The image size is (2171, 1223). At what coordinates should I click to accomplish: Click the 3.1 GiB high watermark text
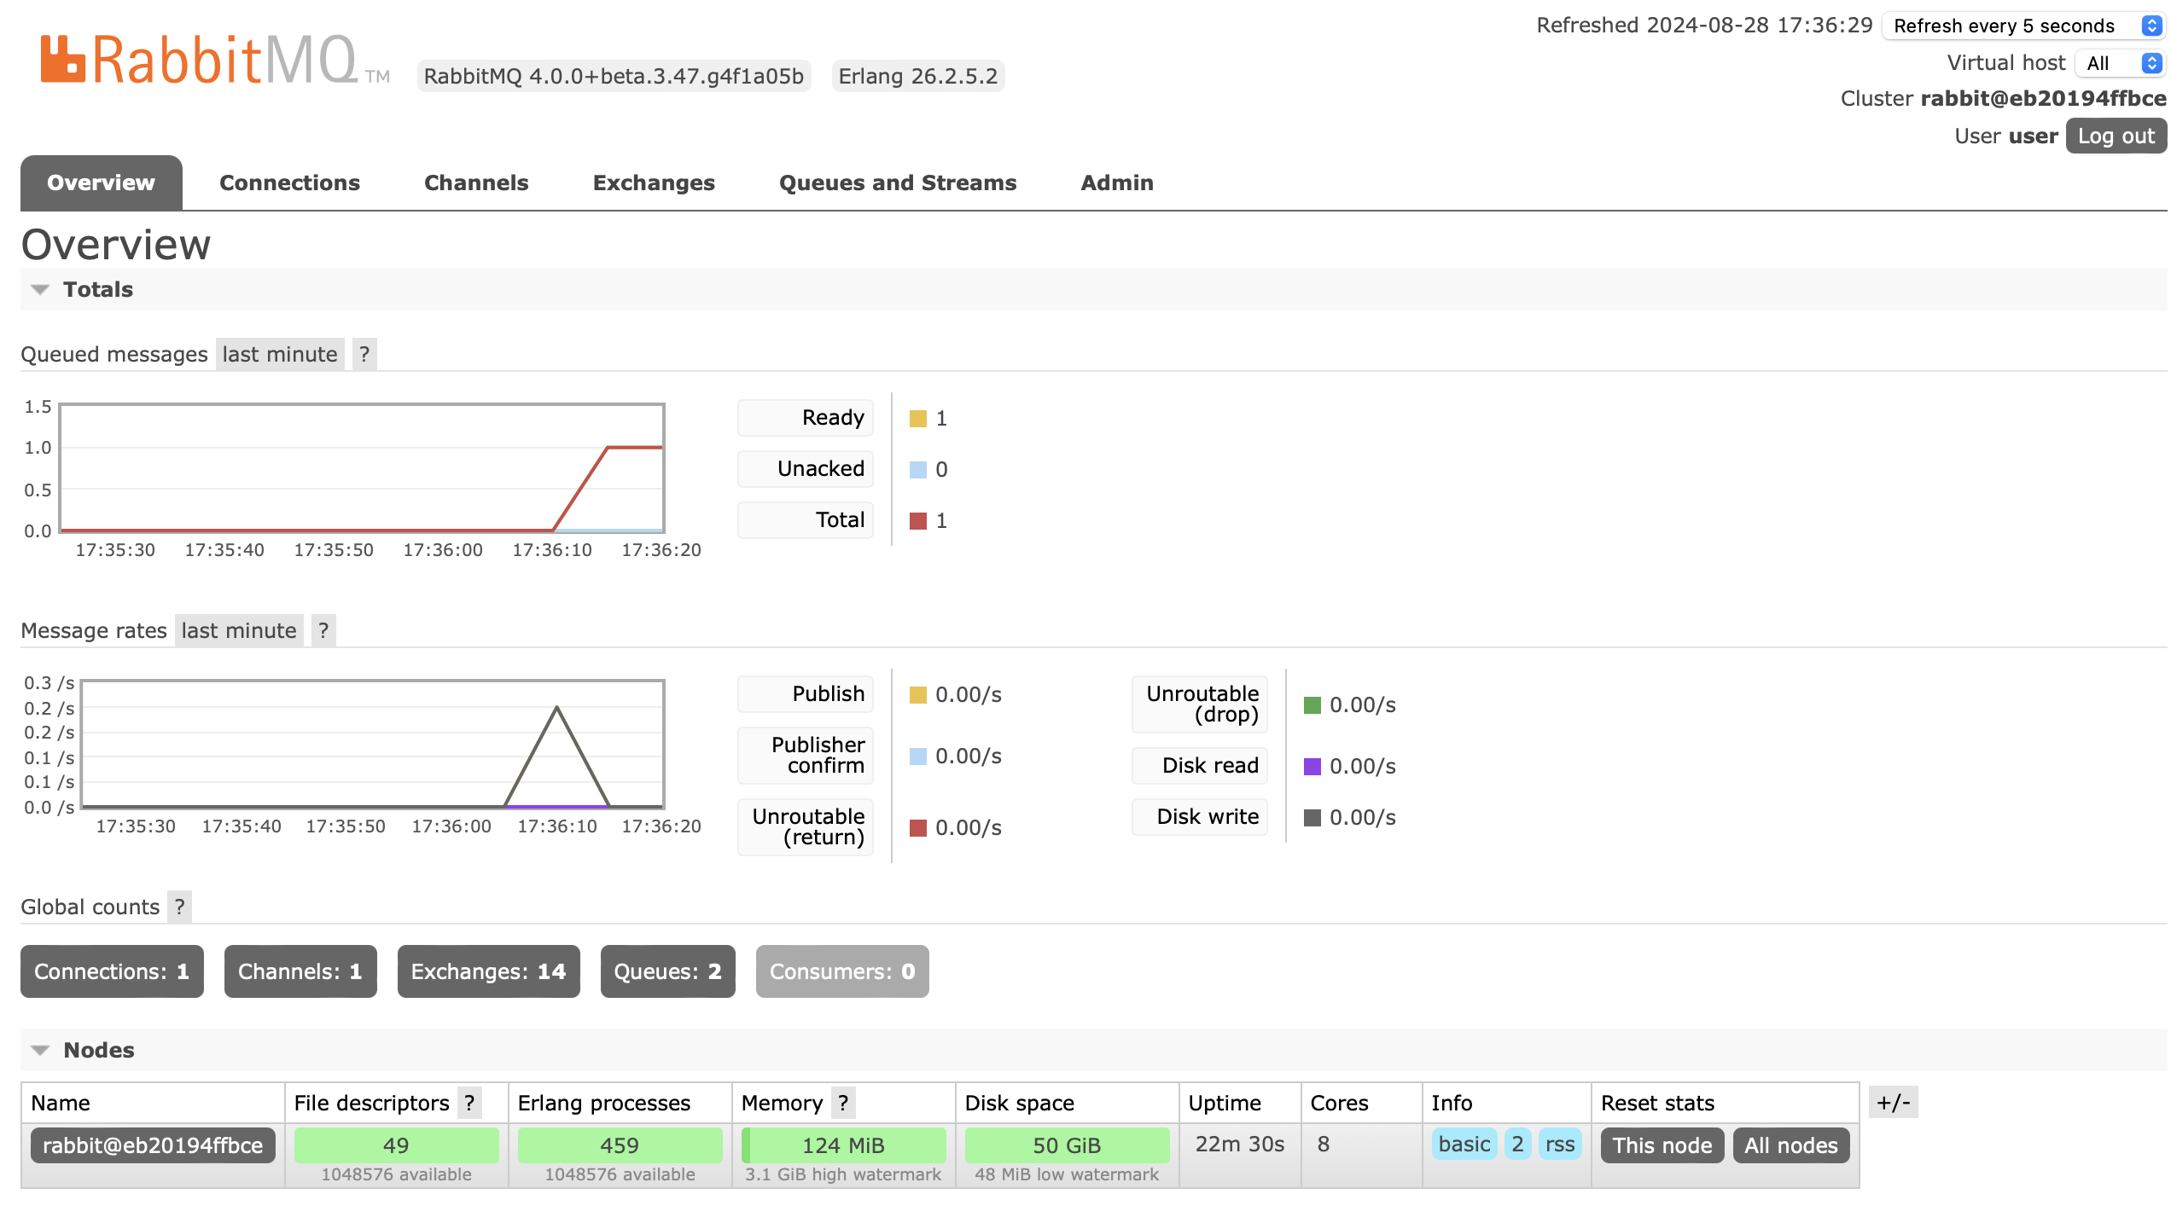point(843,1174)
